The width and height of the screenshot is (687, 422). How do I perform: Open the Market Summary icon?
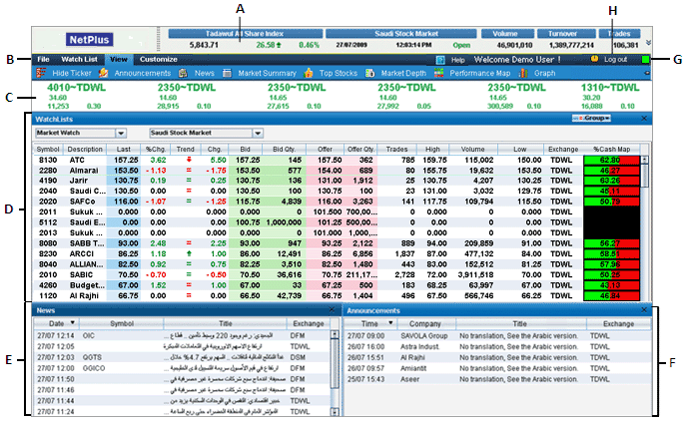pyautogui.click(x=229, y=74)
